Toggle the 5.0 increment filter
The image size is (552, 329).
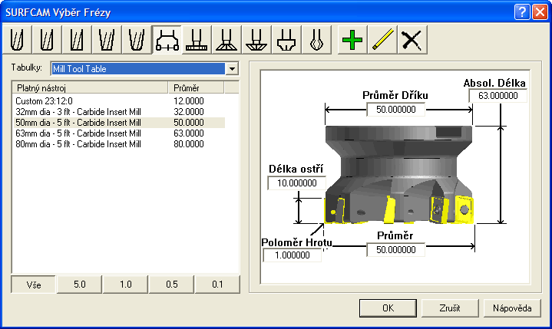80,285
